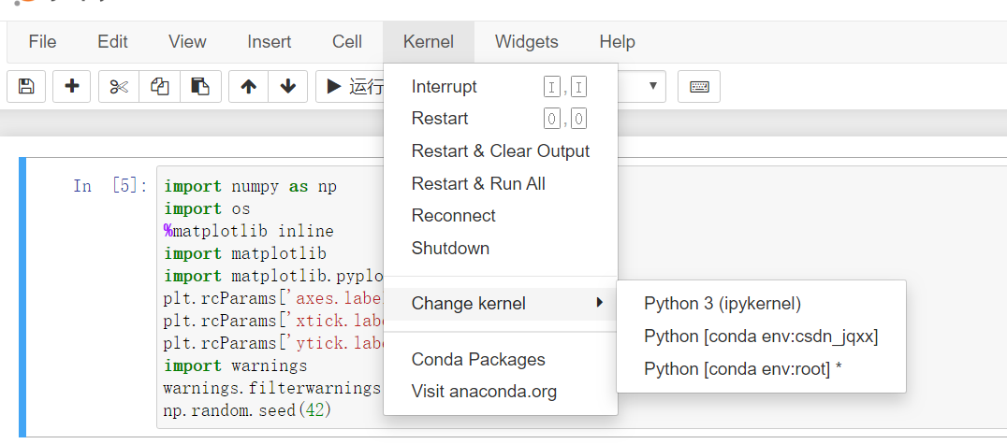
Task: Paste cells with the paste icon
Action: (200, 87)
